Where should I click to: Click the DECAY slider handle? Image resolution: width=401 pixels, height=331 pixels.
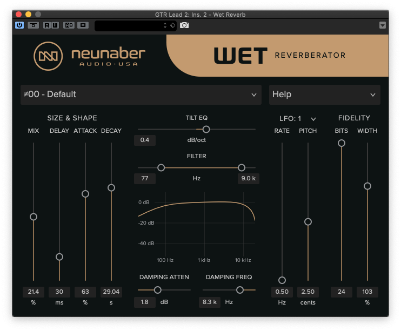[111, 187]
